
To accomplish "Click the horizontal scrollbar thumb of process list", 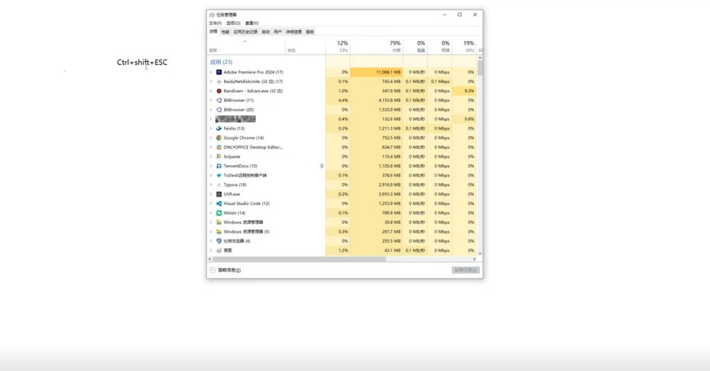I will click(299, 259).
